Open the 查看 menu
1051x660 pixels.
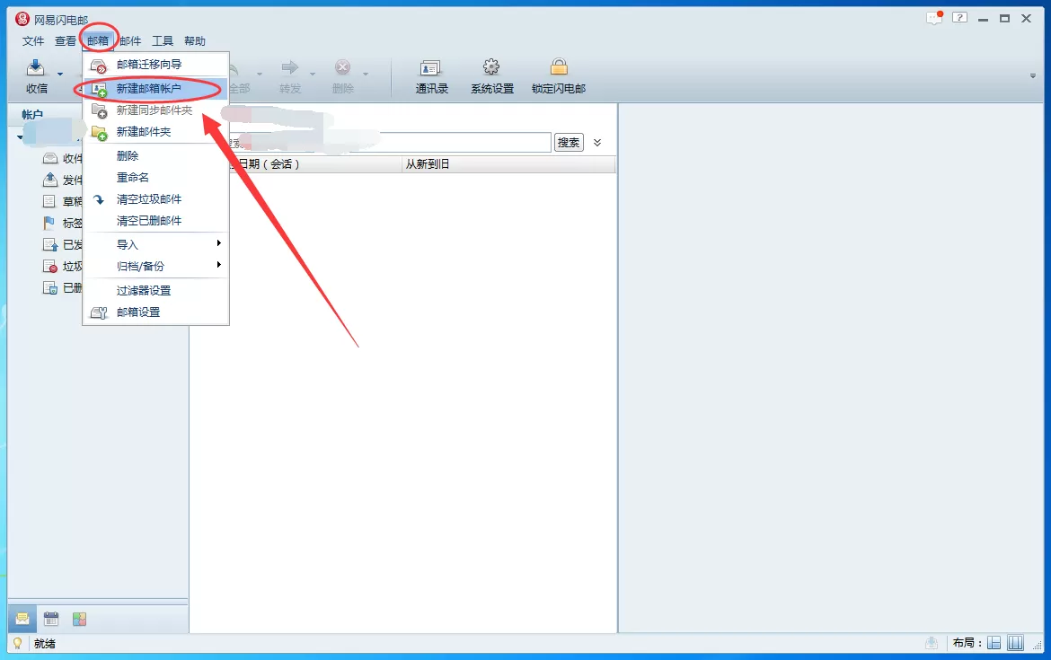(65, 41)
